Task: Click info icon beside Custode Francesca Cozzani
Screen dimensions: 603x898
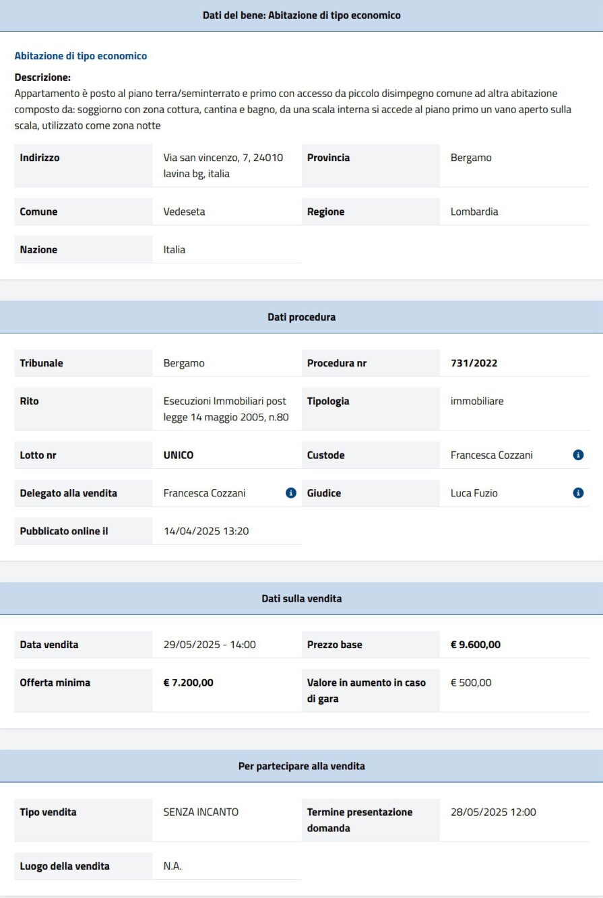Action: click(578, 455)
